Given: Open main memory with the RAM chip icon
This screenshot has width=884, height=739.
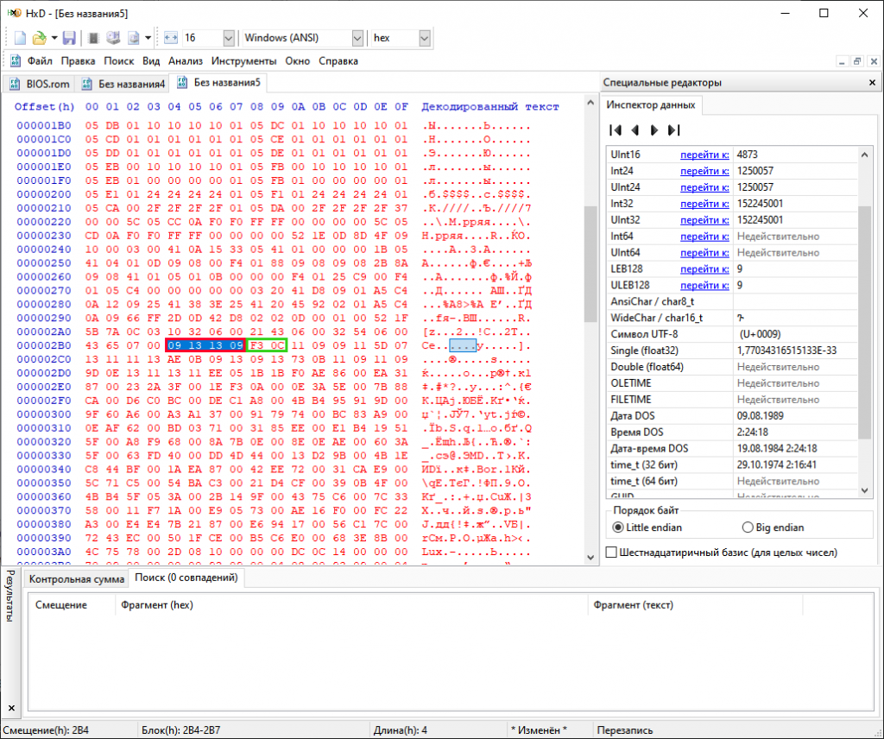Looking at the screenshot, I should 93,38.
